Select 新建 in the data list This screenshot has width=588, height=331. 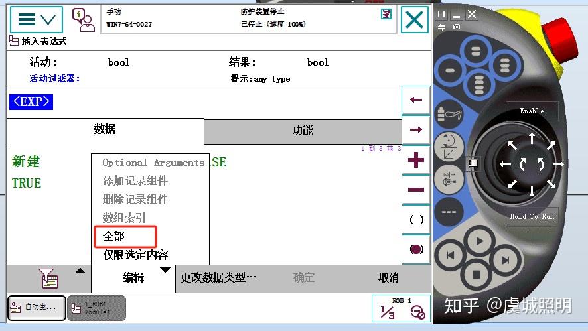pyautogui.click(x=26, y=162)
